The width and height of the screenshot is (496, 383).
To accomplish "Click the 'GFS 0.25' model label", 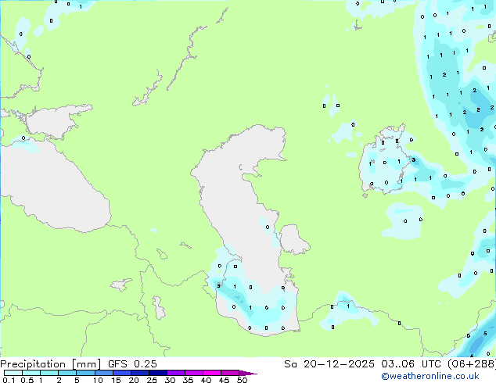I will [132, 364].
